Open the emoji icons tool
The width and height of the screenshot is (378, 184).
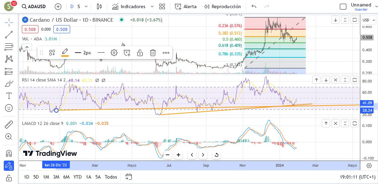tap(9, 108)
